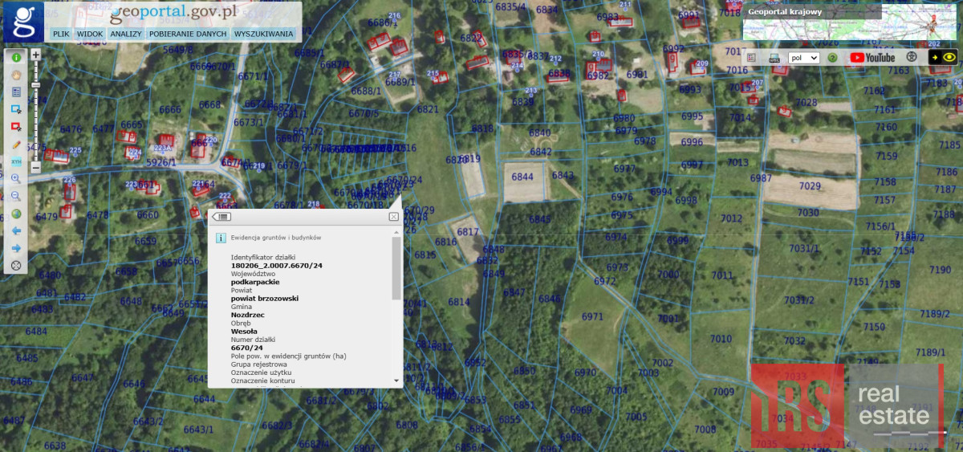Go to next map view arrow

click(x=16, y=248)
